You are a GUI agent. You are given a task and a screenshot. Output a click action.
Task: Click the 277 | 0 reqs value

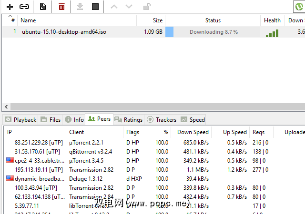[260, 169]
